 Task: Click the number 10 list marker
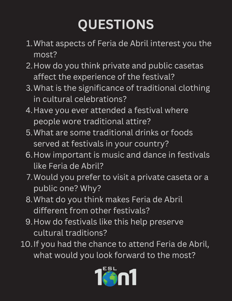pos(27,244)
